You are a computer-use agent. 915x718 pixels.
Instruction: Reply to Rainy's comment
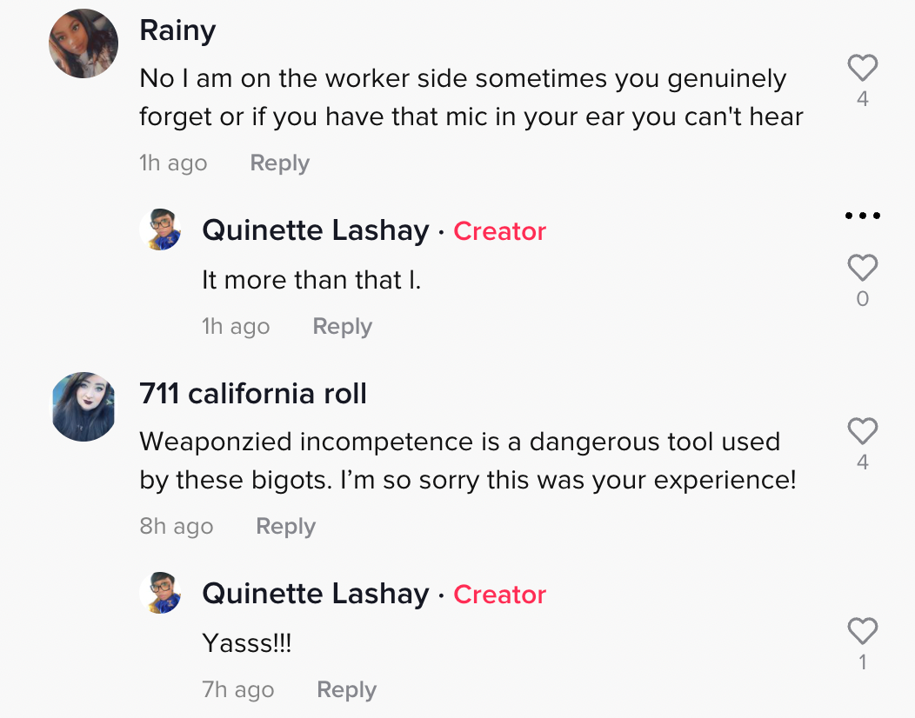tap(279, 163)
